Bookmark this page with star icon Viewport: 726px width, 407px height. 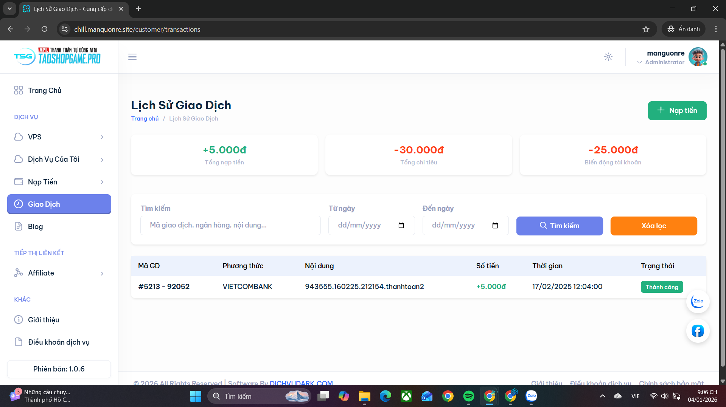click(x=646, y=29)
